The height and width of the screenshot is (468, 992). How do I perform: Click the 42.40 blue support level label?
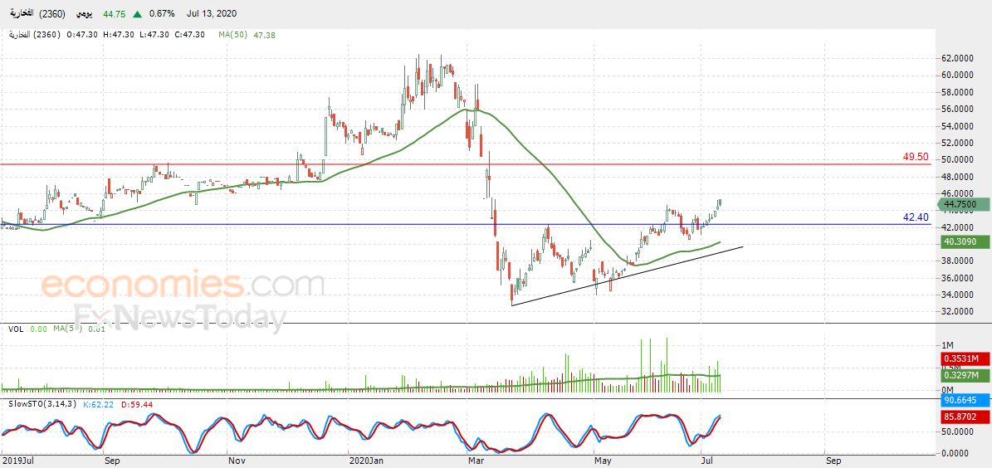[x=916, y=217]
